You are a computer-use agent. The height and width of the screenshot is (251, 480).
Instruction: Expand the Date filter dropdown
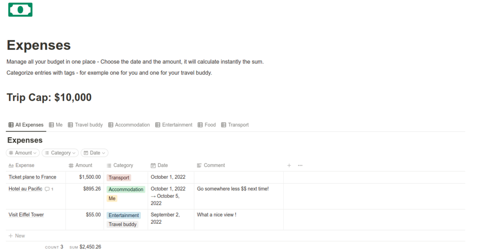[94, 153]
